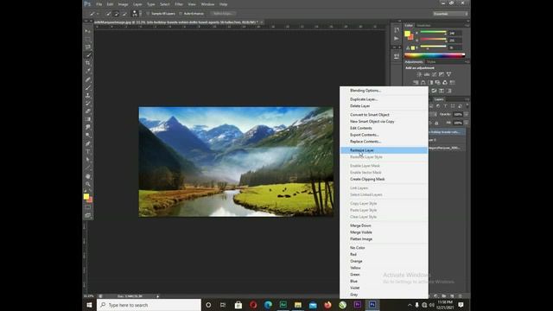Choose Add to selection mode in options bar
Viewport: 553px width, 311px height.
[x=117, y=14]
